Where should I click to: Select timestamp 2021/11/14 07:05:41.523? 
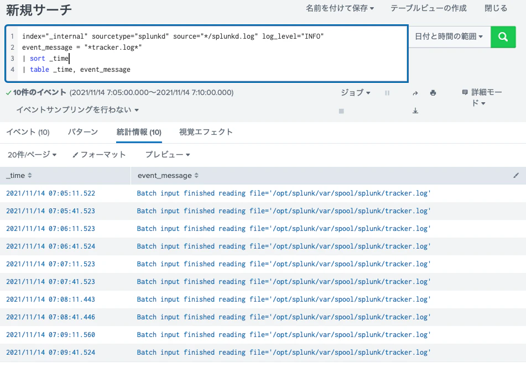pyautogui.click(x=51, y=211)
